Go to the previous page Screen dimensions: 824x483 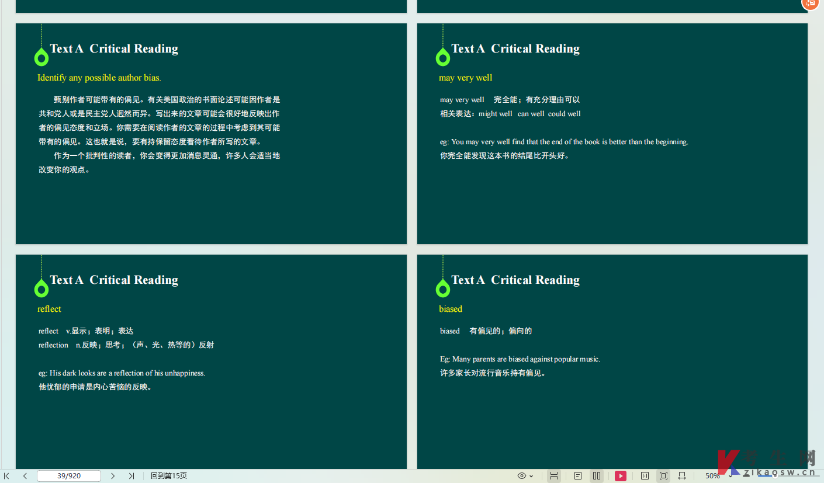tap(25, 476)
